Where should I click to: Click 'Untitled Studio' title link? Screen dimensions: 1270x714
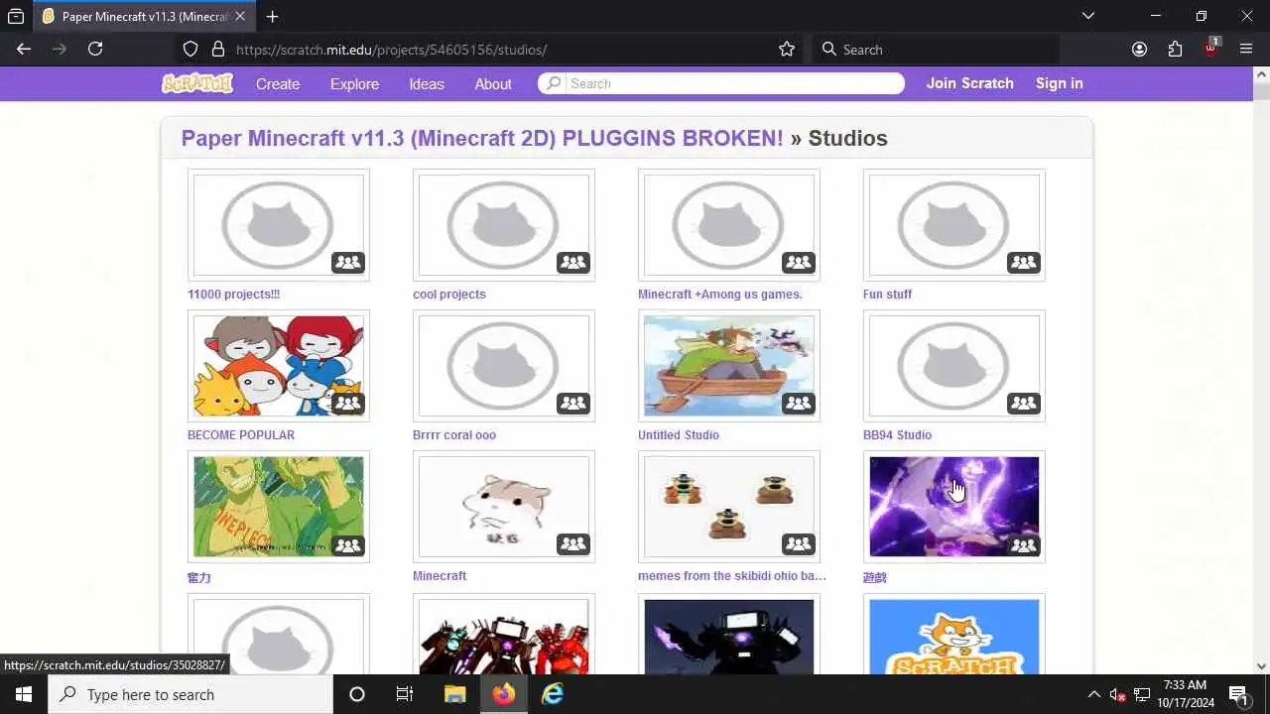point(679,435)
